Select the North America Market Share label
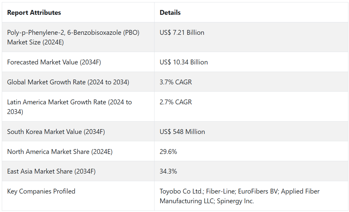This screenshot has width=349, height=212. pyautogui.click(x=60, y=152)
